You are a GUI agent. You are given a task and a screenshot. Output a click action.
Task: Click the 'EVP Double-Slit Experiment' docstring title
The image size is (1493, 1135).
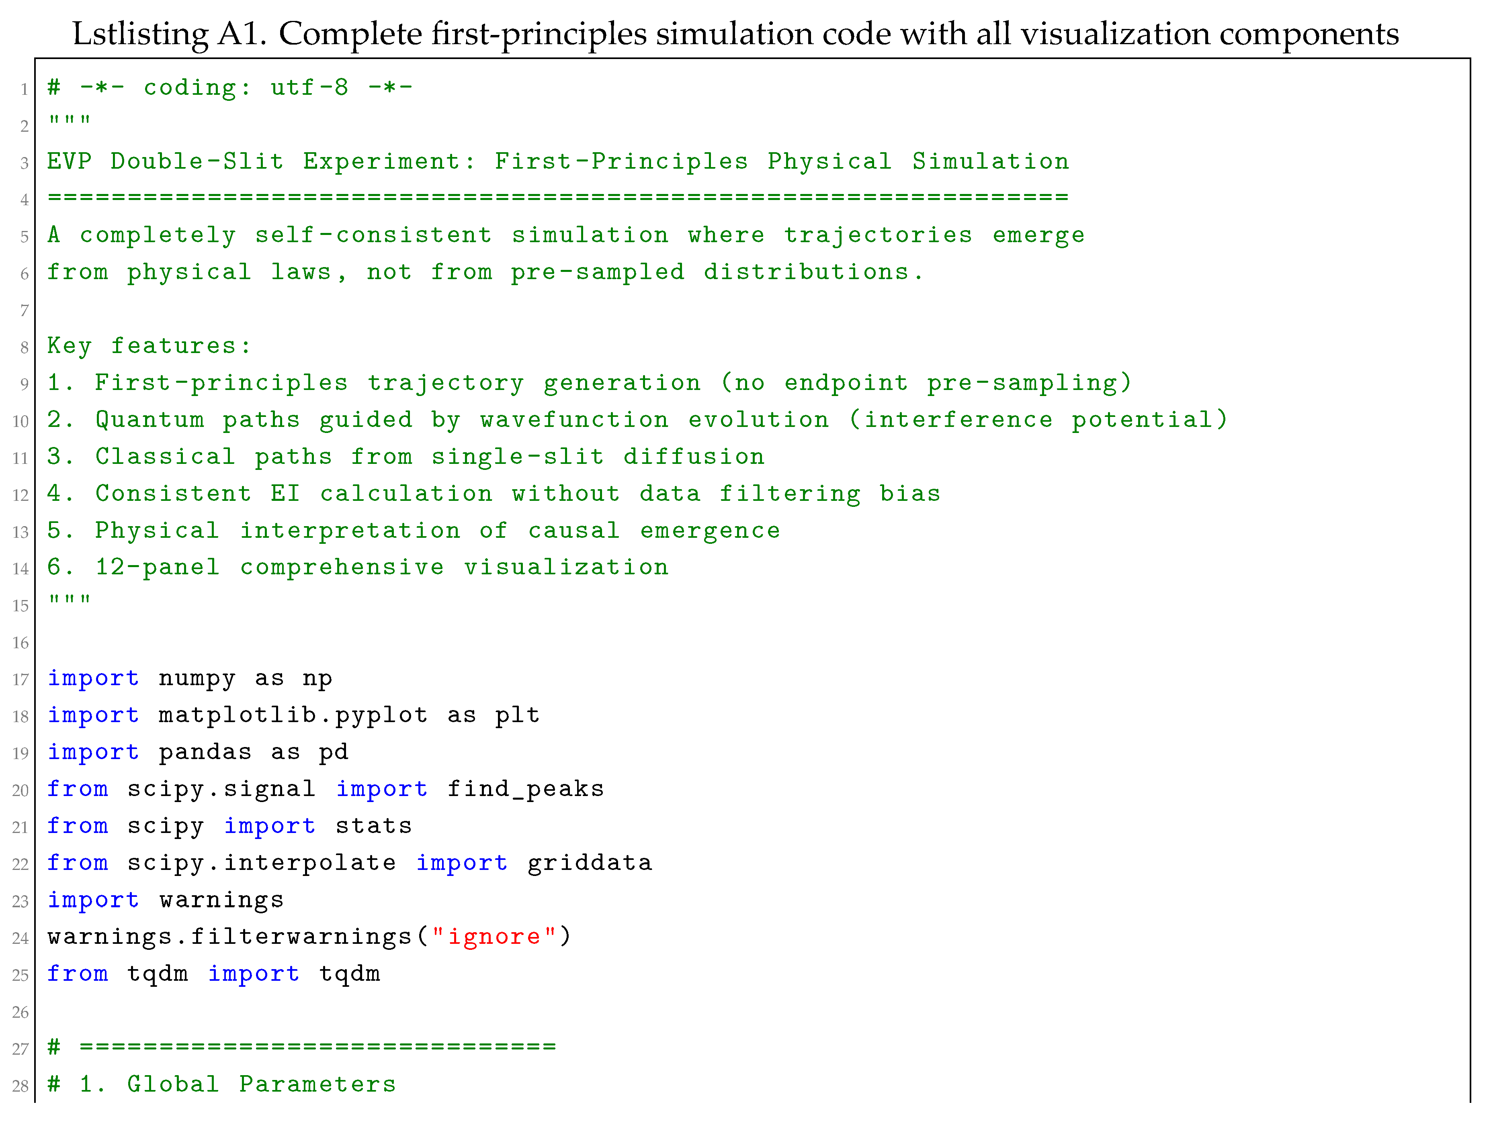point(558,161)
